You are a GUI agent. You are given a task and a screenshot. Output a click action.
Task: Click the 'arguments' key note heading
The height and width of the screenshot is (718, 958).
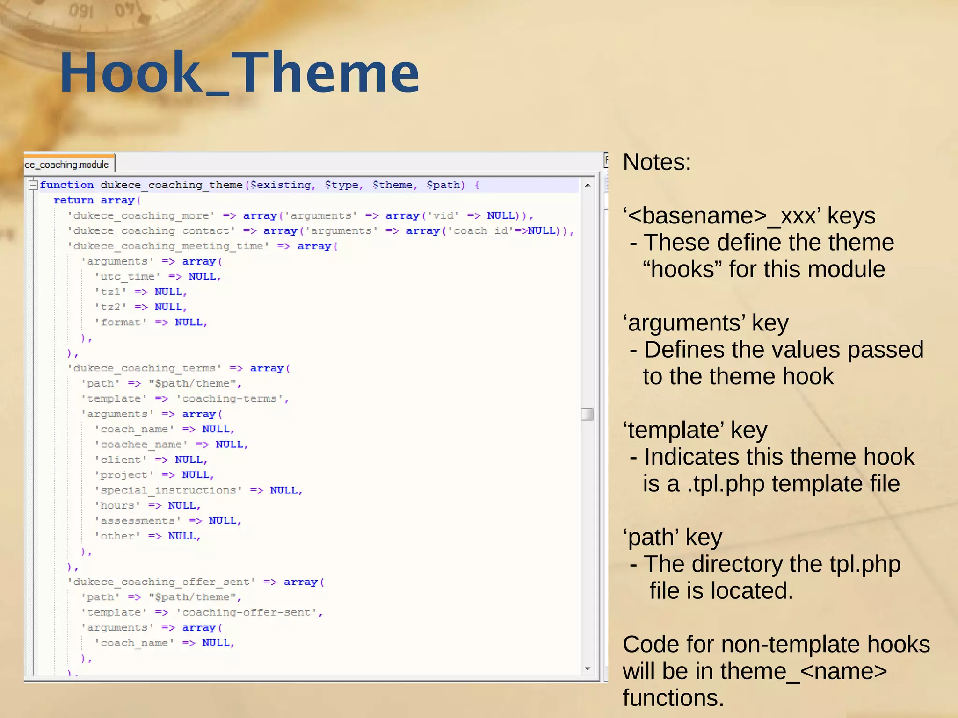point(705,323)
